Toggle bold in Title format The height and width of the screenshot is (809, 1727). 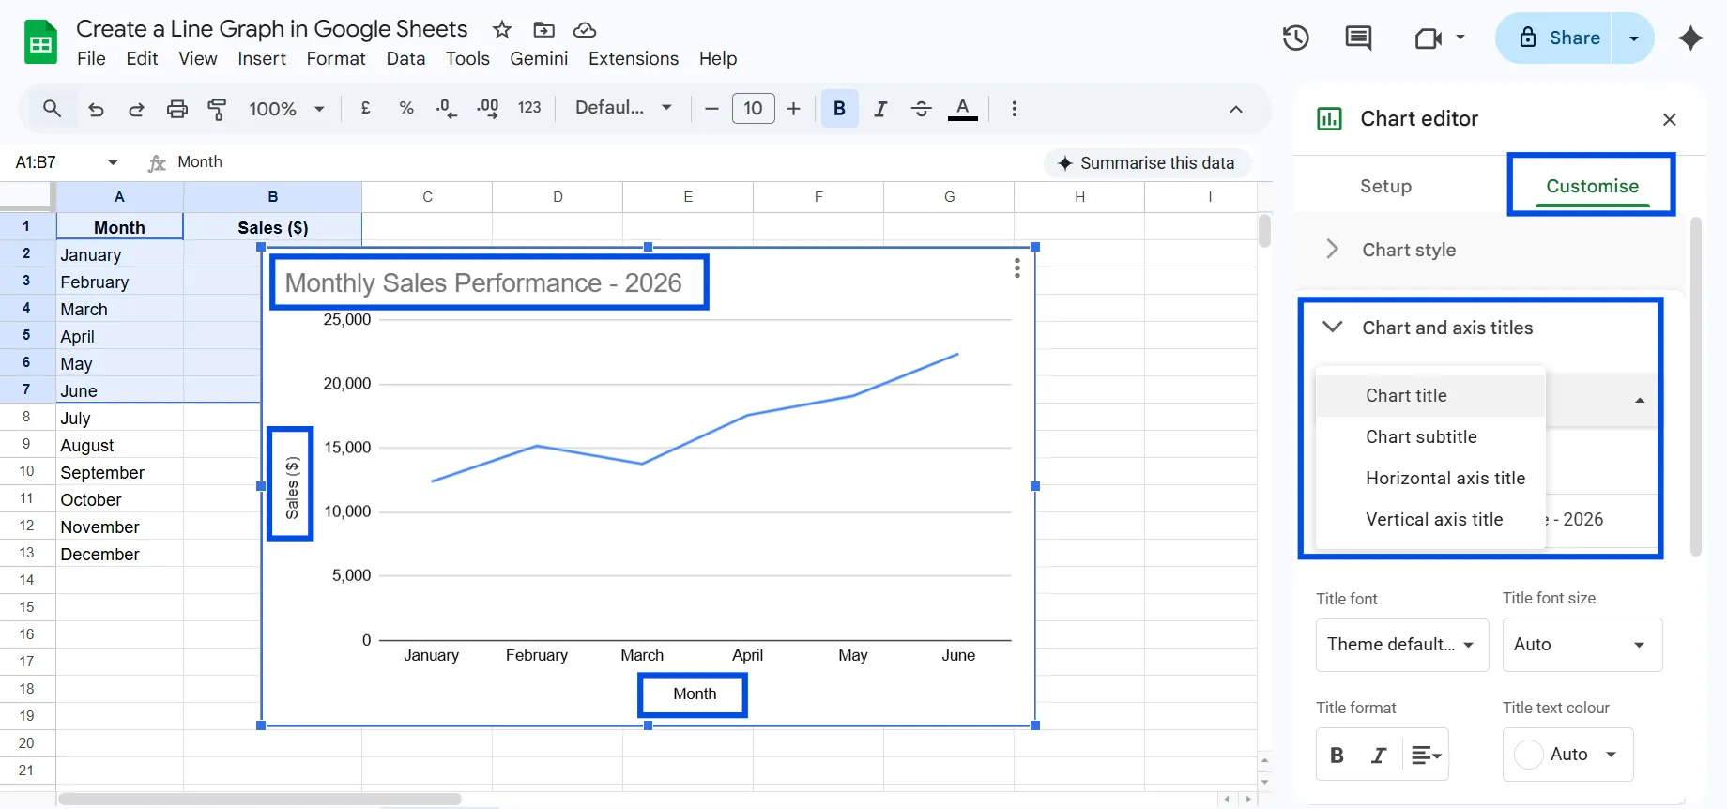[x=1337, y=755]
